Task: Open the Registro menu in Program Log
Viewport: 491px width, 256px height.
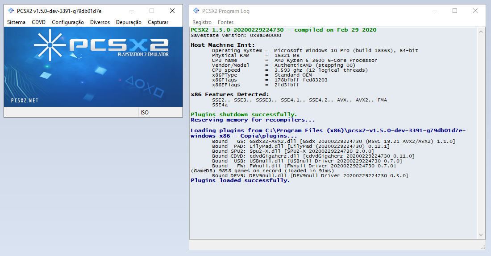Action: click(x=202, y=22)
